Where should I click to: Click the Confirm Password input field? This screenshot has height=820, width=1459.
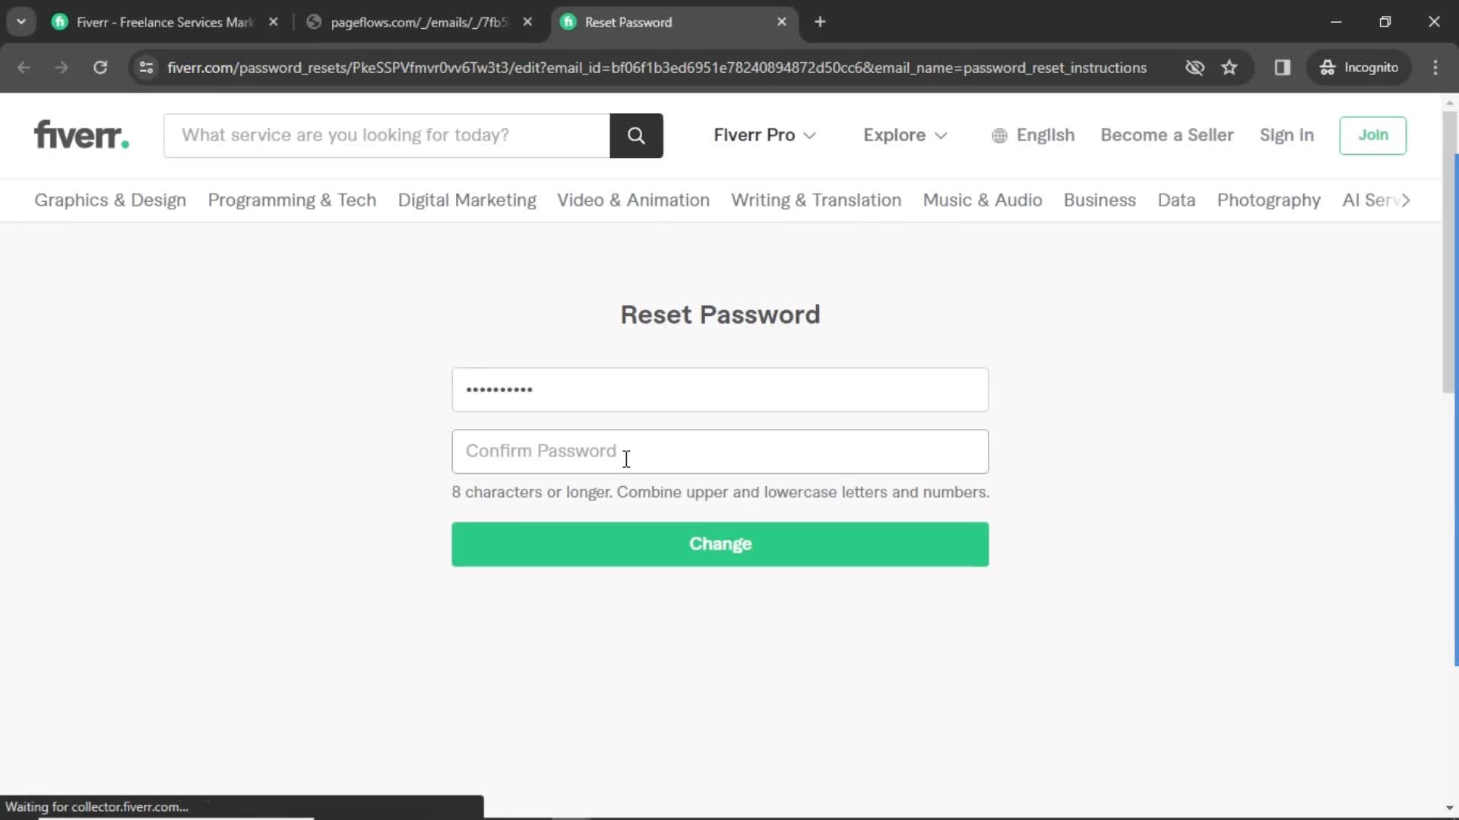pos(720,450)
